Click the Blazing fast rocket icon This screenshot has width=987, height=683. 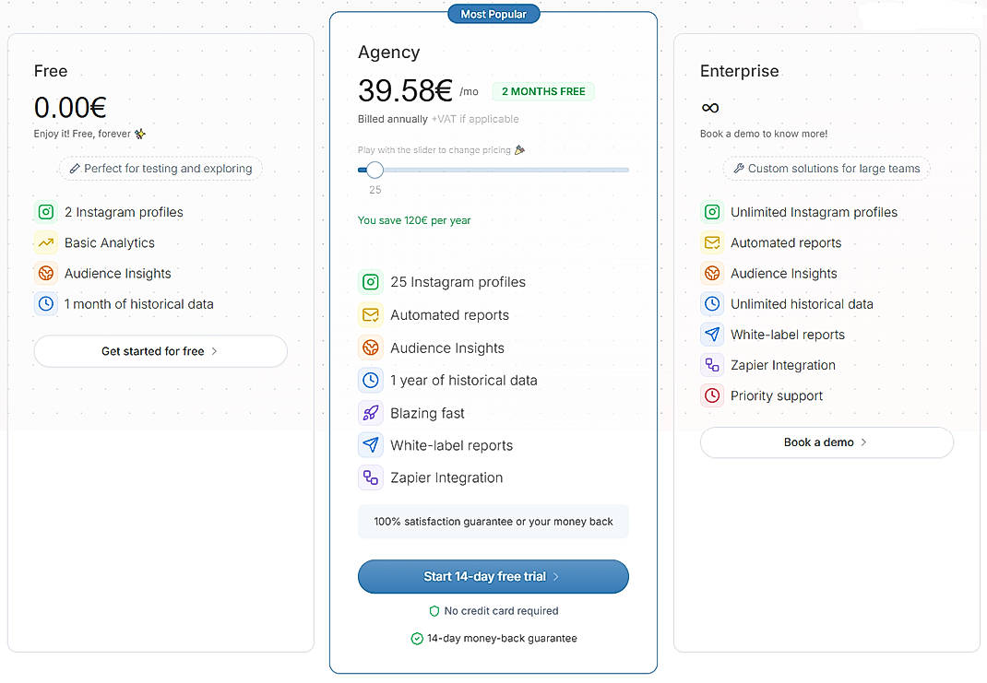pyautogui.click(x=371, y=413)
